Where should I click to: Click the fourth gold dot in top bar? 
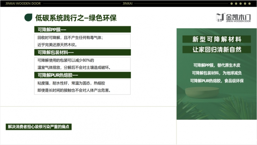[x=245, y=3]
